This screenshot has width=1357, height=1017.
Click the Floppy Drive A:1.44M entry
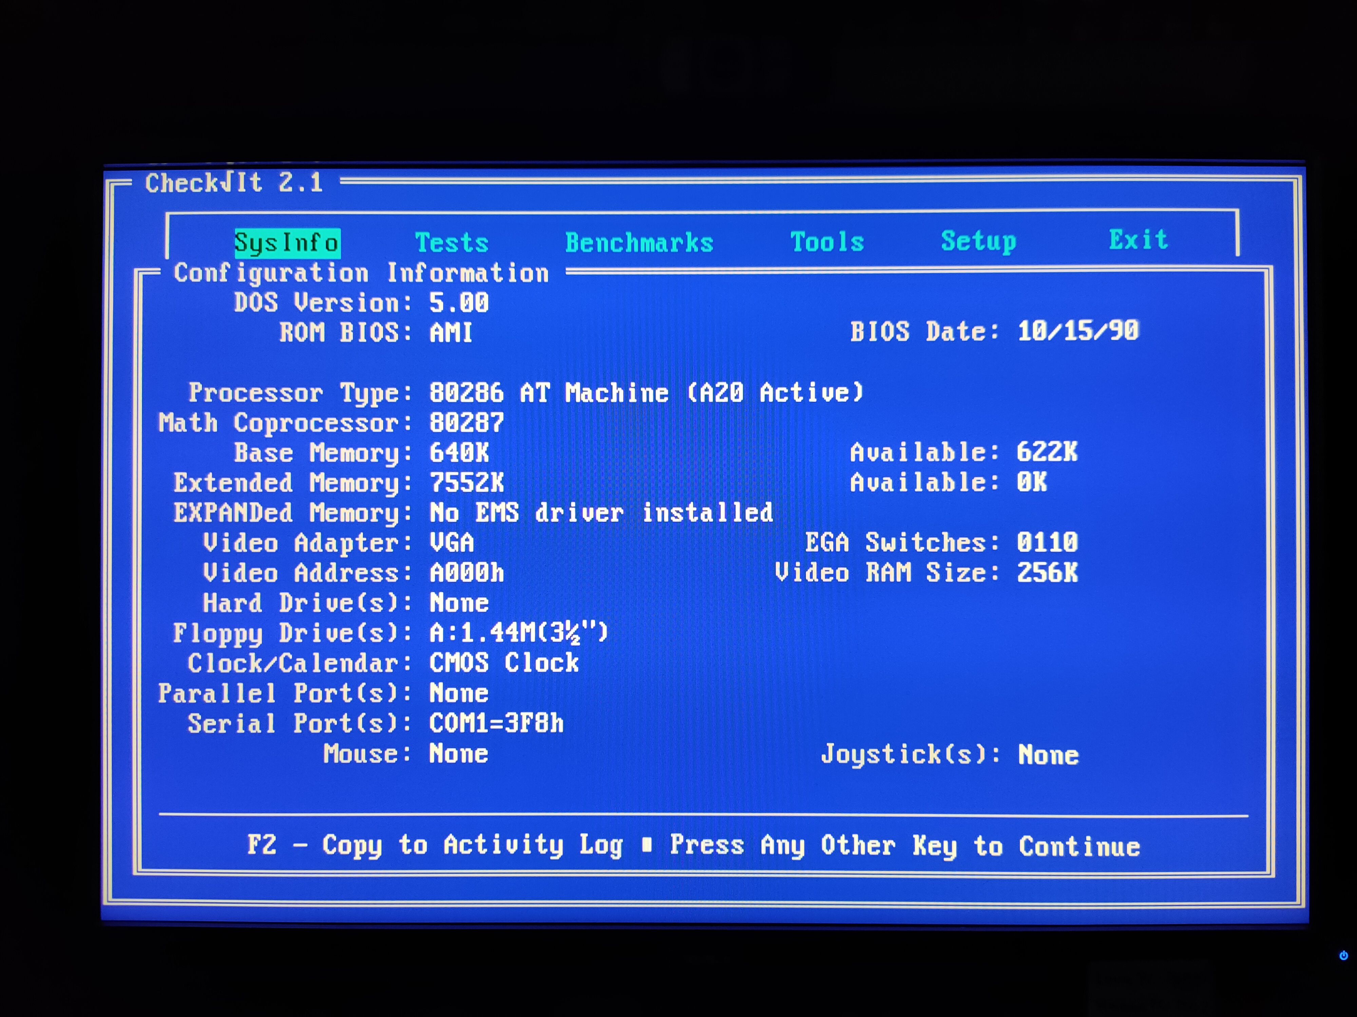(x=518, y=633)
